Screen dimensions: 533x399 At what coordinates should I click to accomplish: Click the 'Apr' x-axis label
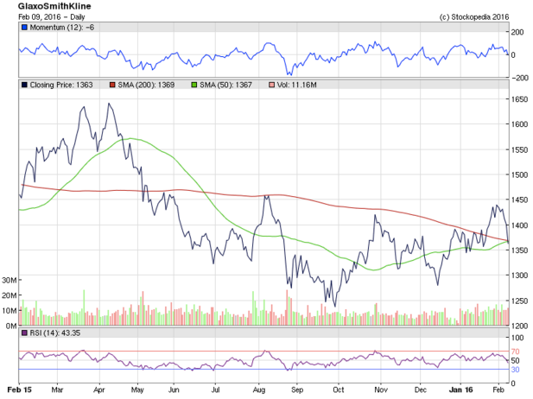pyautogui.click(x=99, y=389)
